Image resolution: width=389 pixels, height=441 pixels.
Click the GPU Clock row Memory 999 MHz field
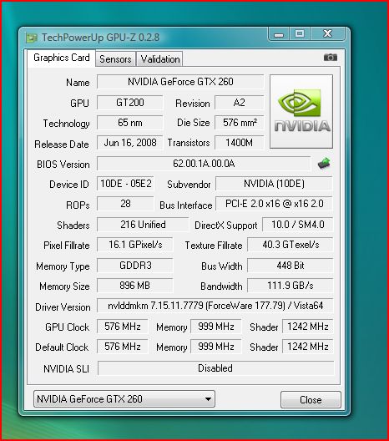216,327
